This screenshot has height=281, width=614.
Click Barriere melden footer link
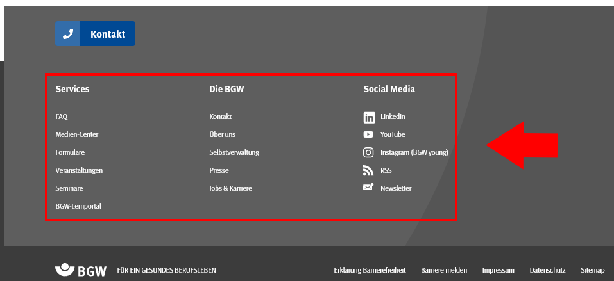tap(444, 270)
